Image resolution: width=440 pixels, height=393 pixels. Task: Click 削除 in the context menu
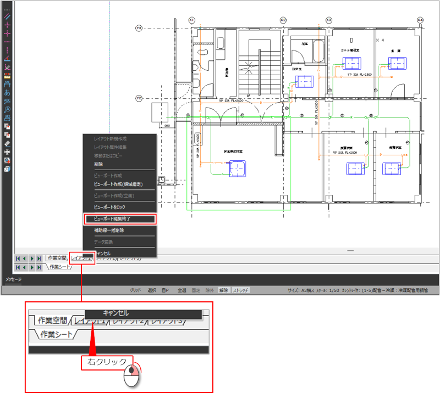click(x=98, y=164)
